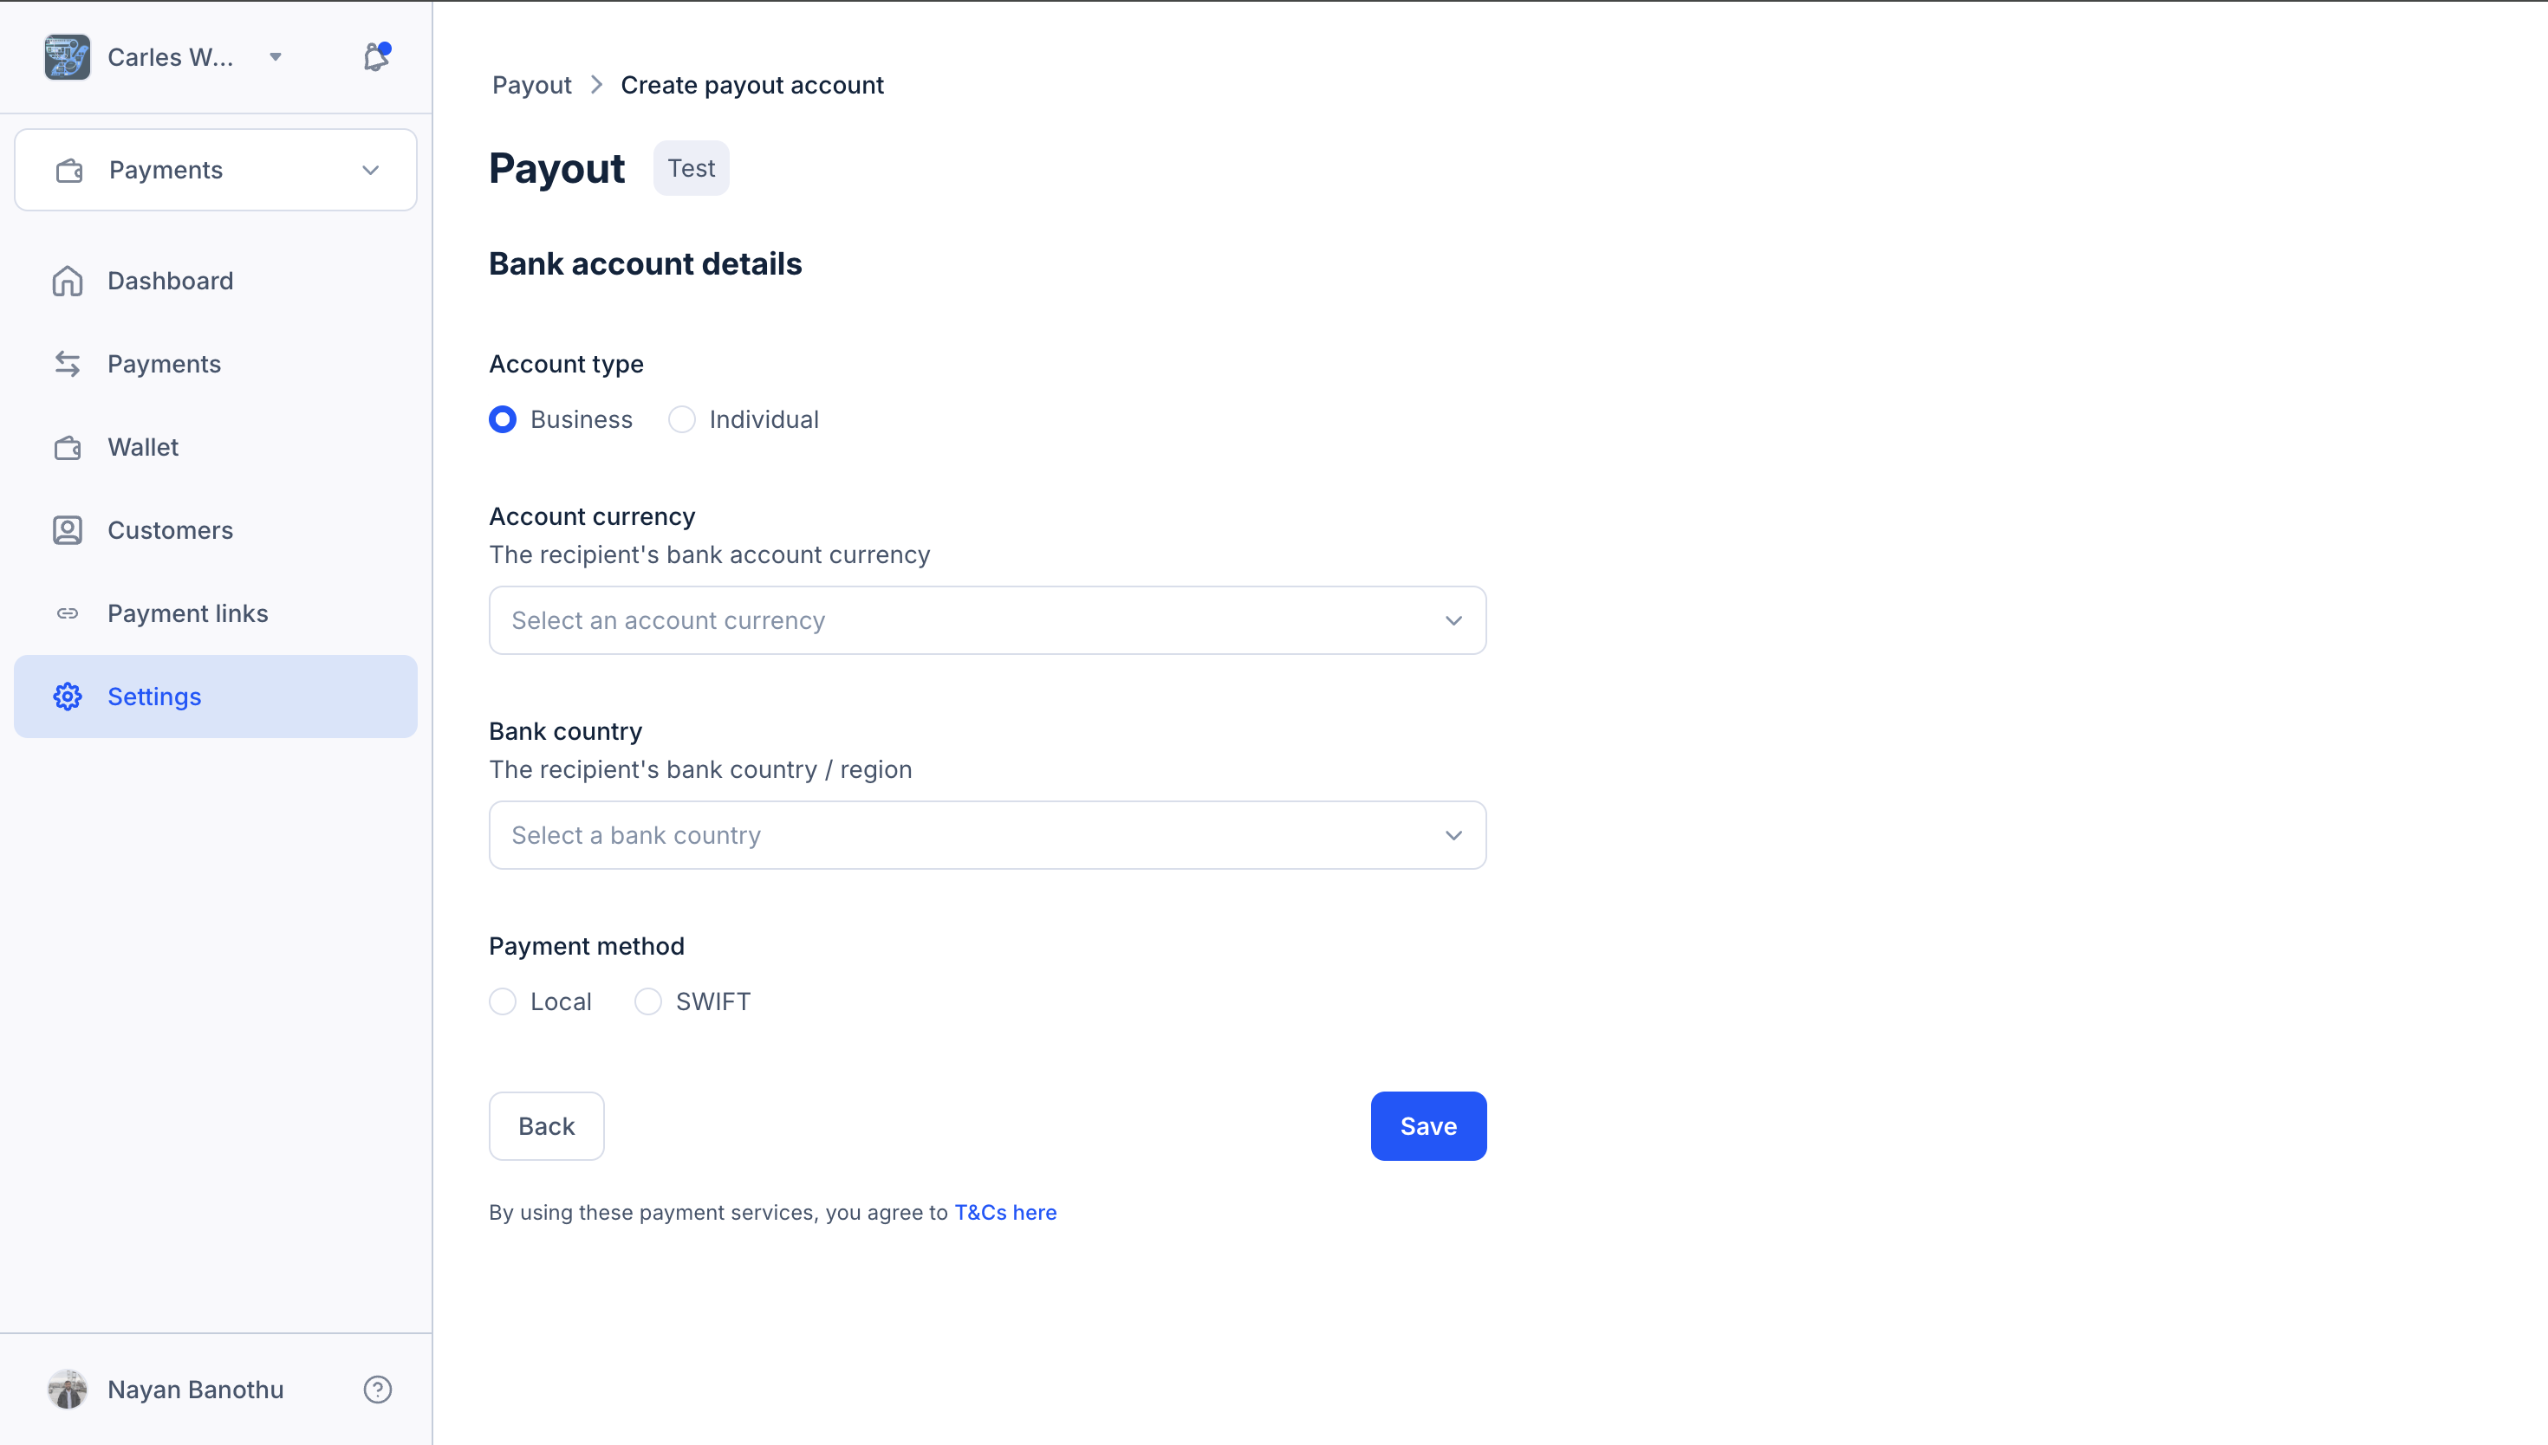Expand the Payments product switcher
The height and width of the screenshot is (1445, 2548).
click(x=216, y=170)
